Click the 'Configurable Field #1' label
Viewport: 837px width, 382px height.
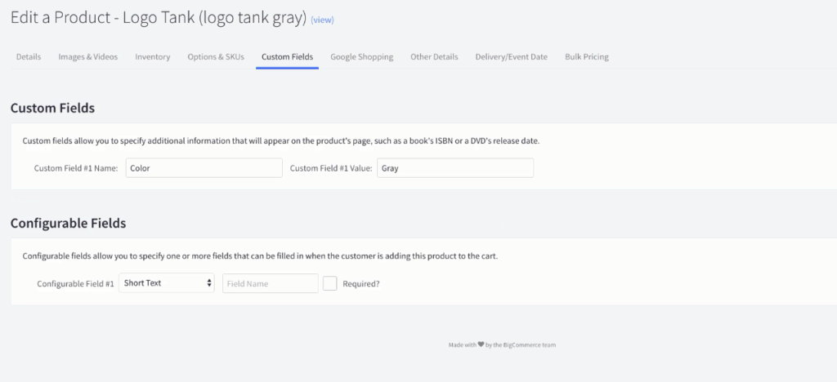[x=75, y=284]
